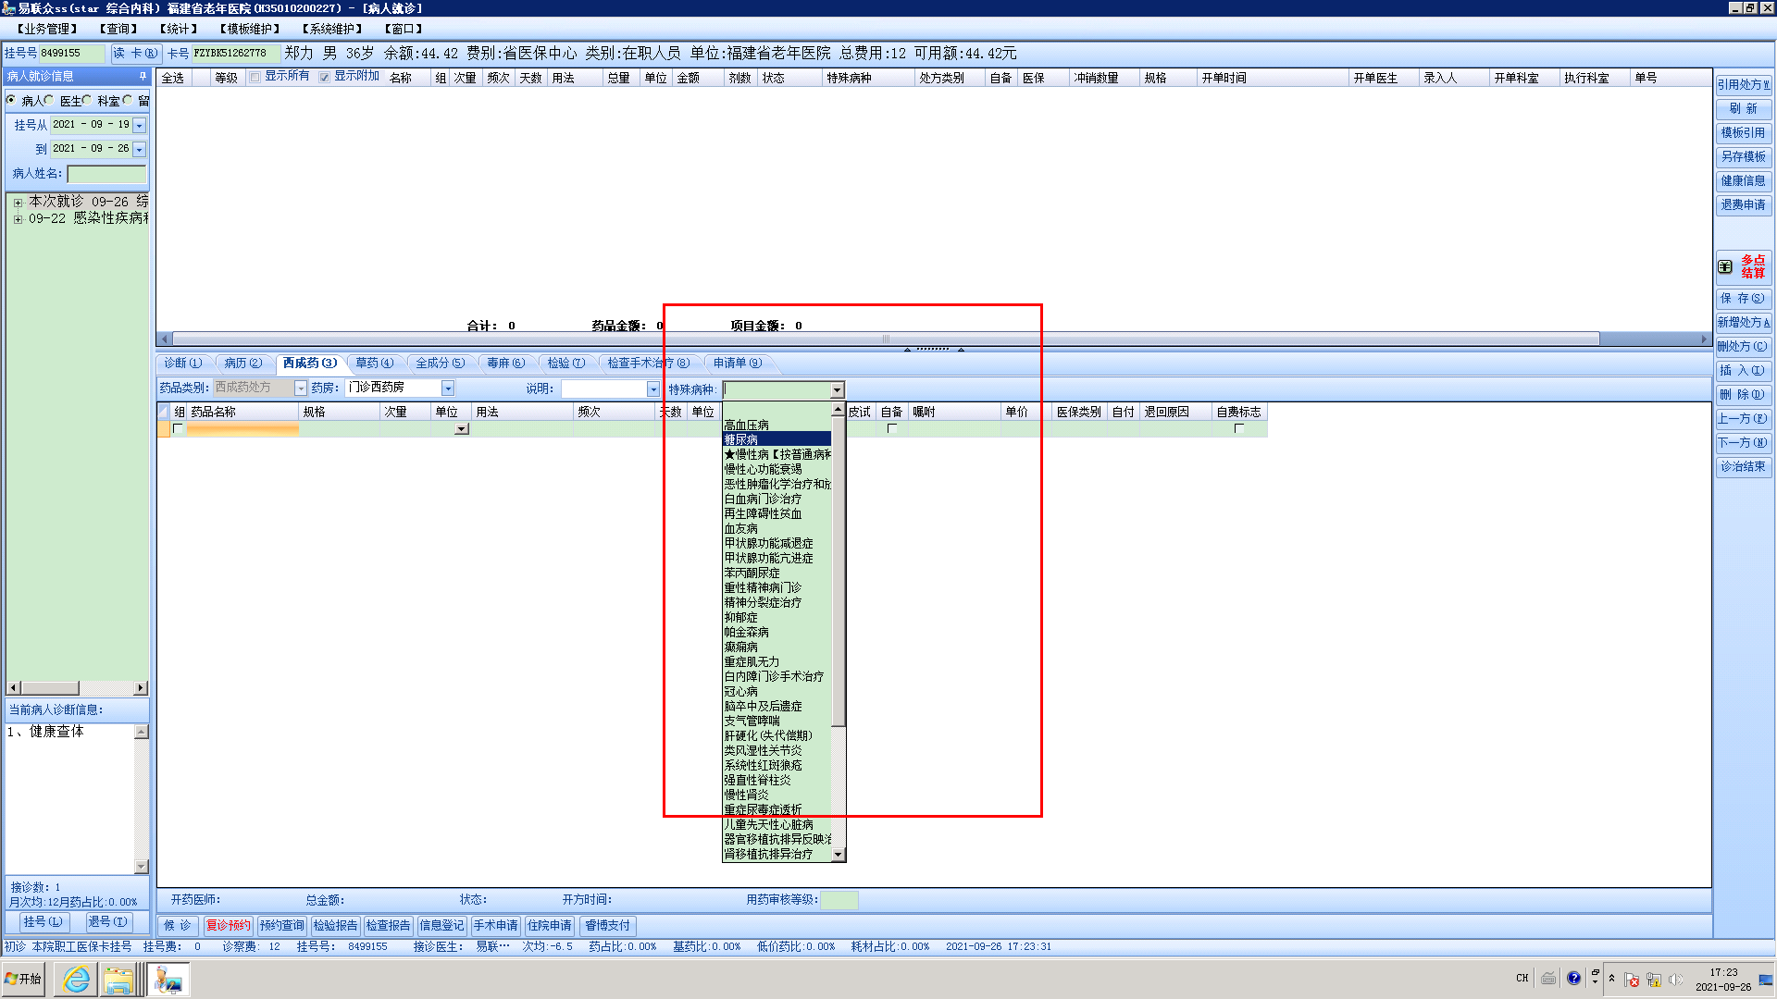Open the file explorer taskbar icon

point(118,979)
